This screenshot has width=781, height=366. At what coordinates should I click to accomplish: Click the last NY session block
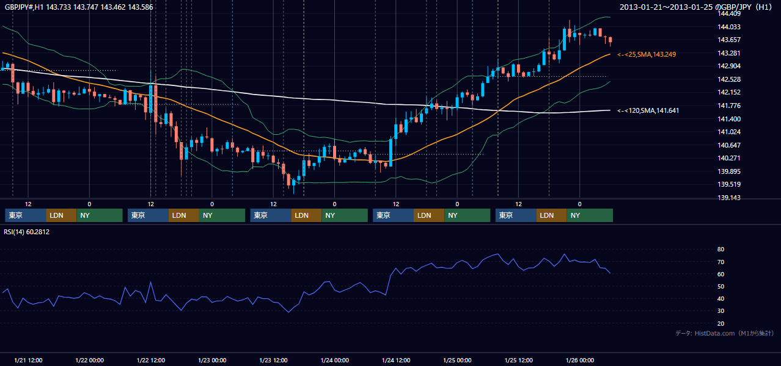point(590,215)
